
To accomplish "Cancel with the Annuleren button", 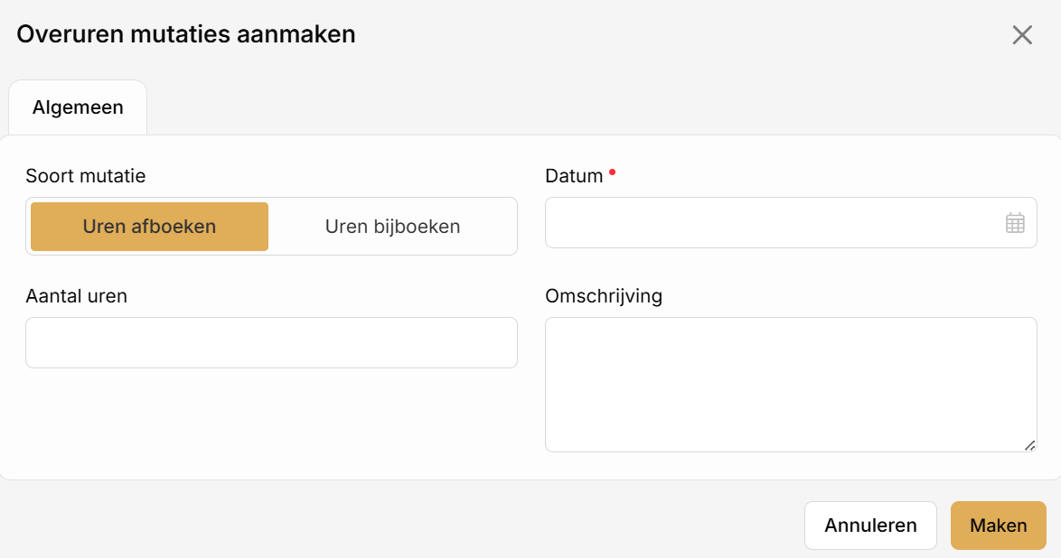I will [870, 525].
